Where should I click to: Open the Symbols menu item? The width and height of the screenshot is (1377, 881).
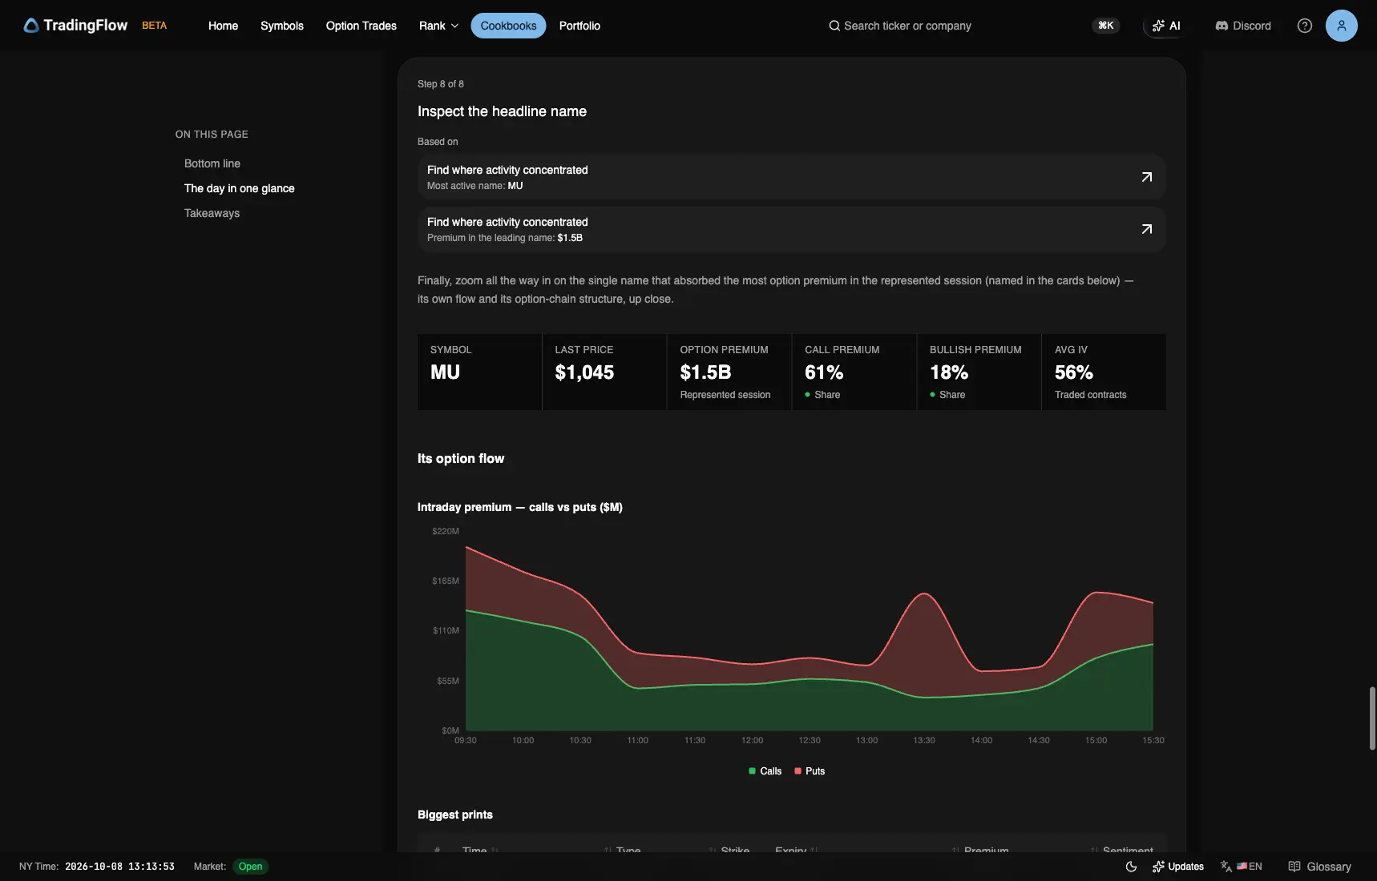click(282, 26)
